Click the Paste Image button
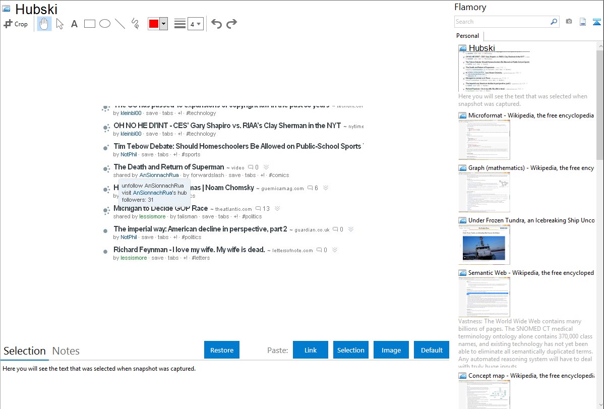 click(391, 350)
